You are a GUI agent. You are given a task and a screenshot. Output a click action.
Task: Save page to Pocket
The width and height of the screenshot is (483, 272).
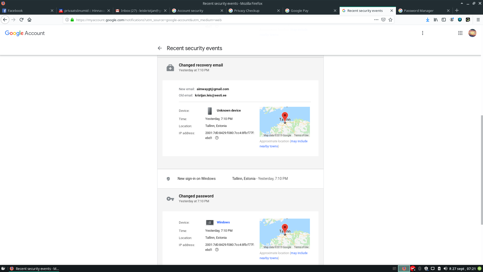(383, 20)
